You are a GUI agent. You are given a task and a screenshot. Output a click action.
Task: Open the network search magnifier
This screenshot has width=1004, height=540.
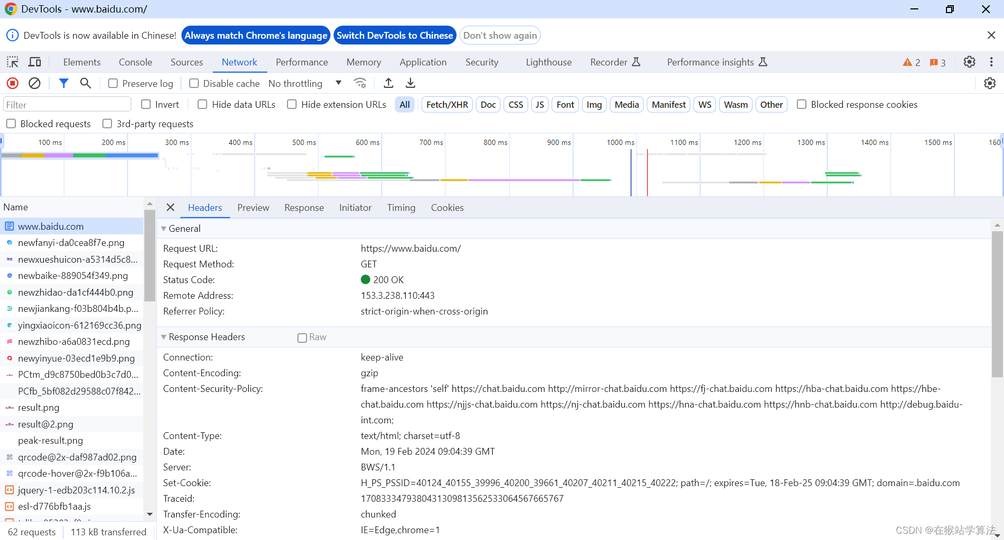click(x=86, y=83)
